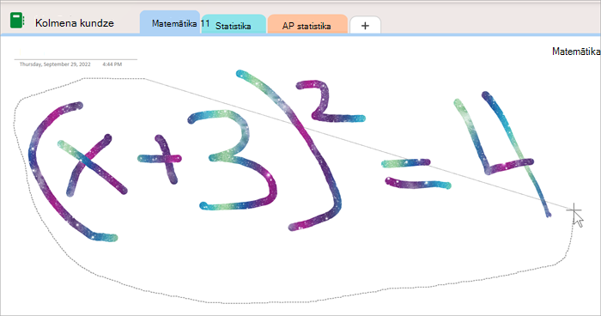This screenshot has height=316, width=601.
Task: Click the page date Thursday, September 29, 2022
Action: pyautogui.click(x=55, y=64)
